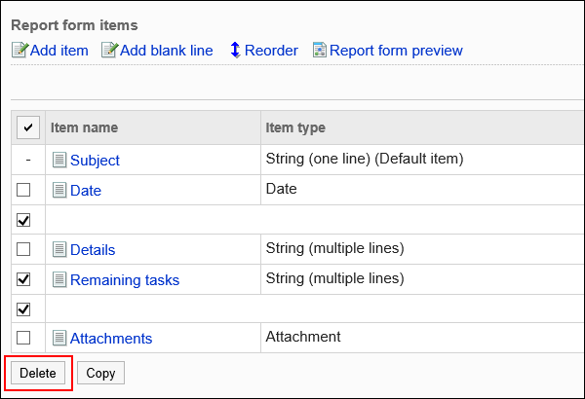
Task: Click the document icon beside Attachments
Action: coord(59,339)
